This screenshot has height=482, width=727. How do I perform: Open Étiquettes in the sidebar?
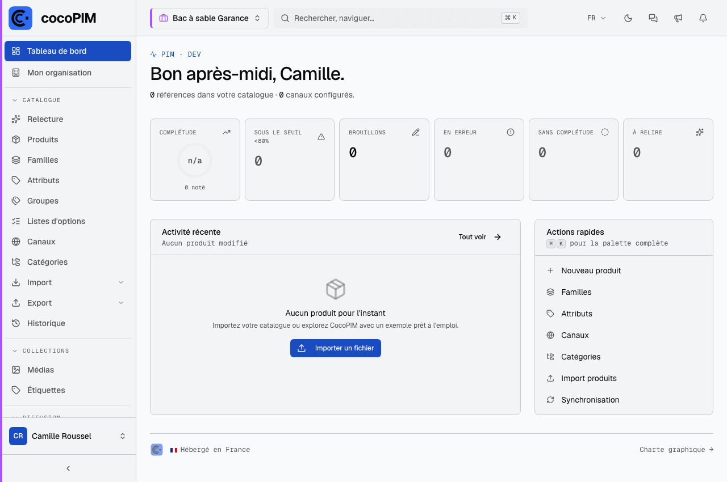pos(68,390)
